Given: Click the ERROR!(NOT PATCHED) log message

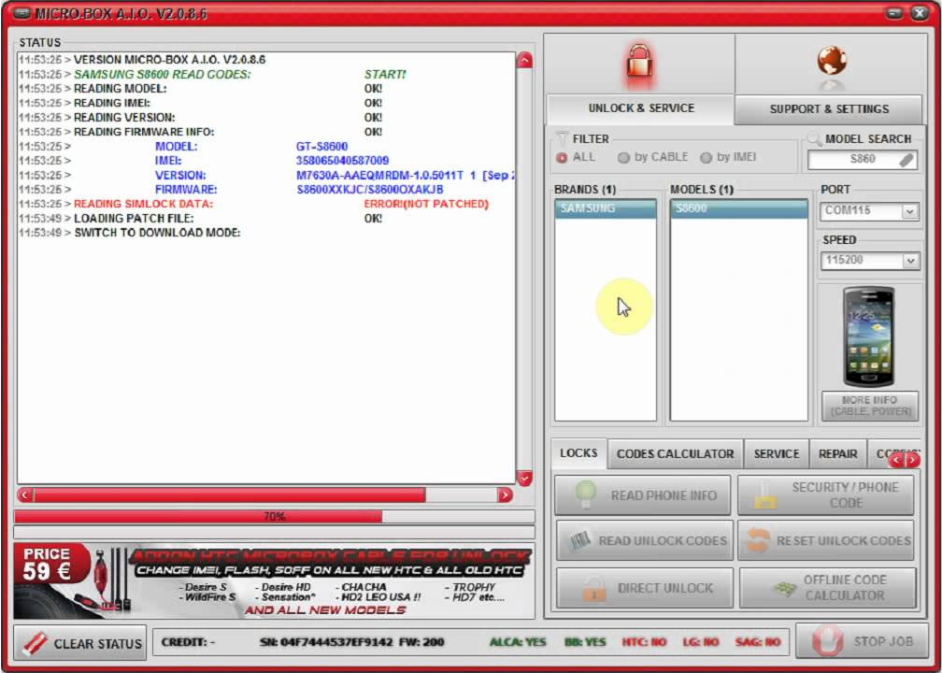Looking at the screenshot, I should (x=426, y=205).
